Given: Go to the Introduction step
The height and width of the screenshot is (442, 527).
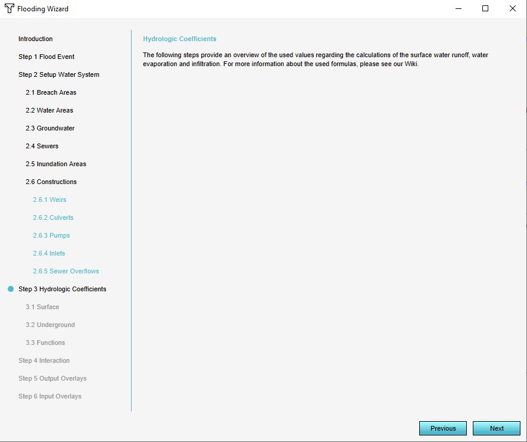Looking at the screenshot, I should tap(35, 39).
